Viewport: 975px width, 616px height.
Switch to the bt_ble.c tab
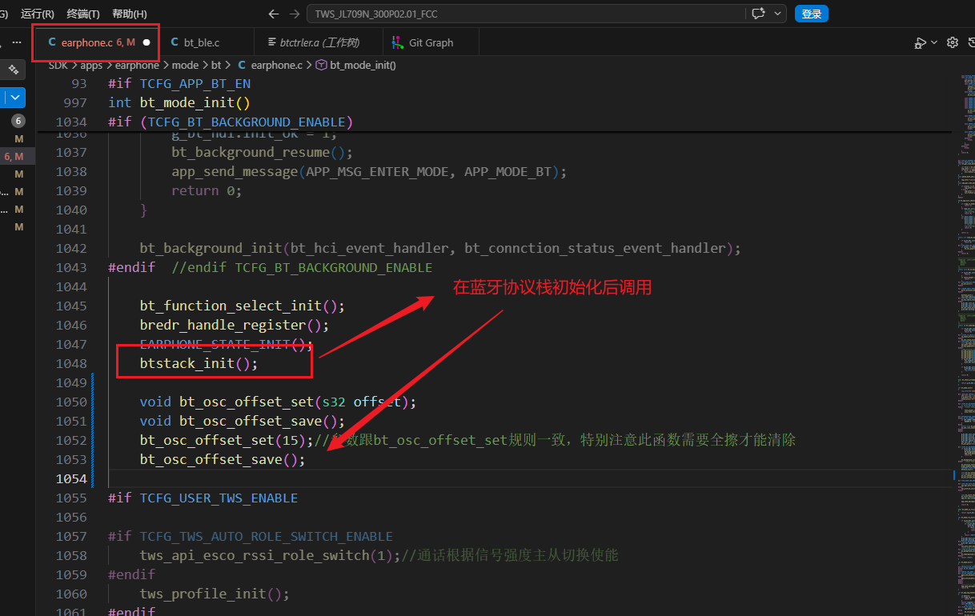pos(202,42)
